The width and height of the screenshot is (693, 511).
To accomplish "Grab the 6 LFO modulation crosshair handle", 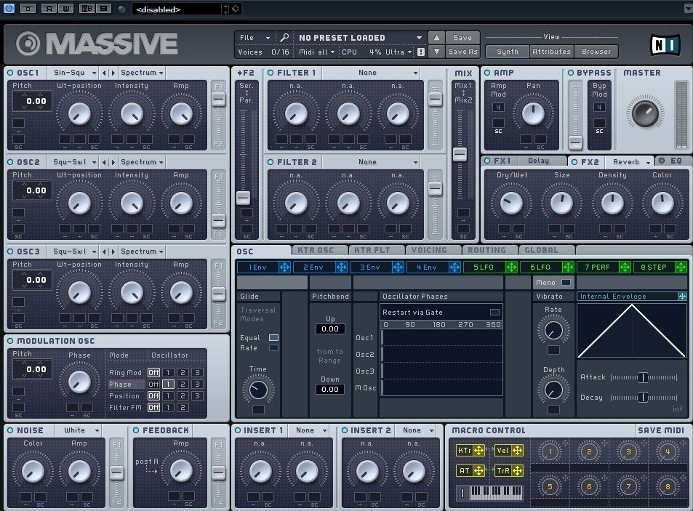I will pyautogui.click(x=567, y=267).
